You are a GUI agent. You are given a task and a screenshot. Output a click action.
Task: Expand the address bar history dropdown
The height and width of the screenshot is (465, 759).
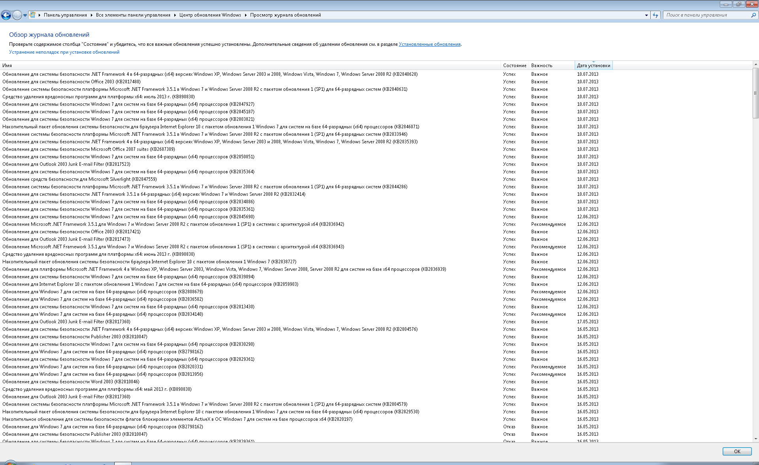(646, 15)
